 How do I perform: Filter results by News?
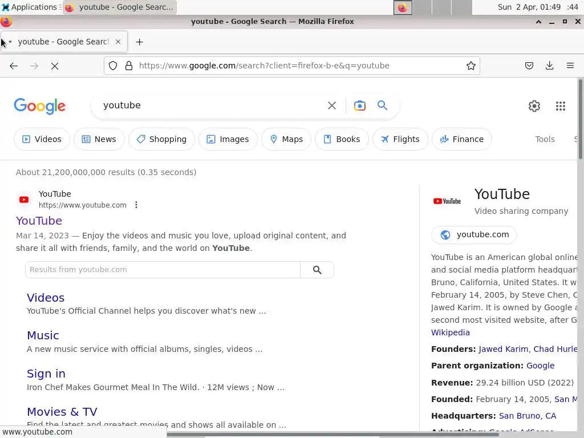coord(99,139)
